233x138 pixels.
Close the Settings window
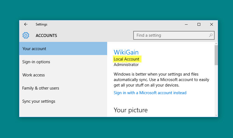[212, 24]
